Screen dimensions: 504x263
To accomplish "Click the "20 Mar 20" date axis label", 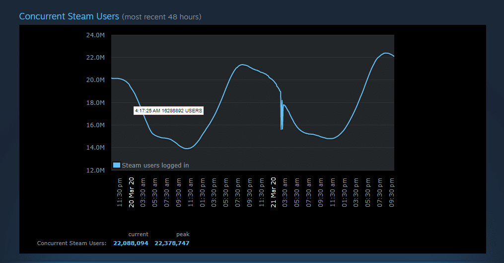I will pos(132,191).
